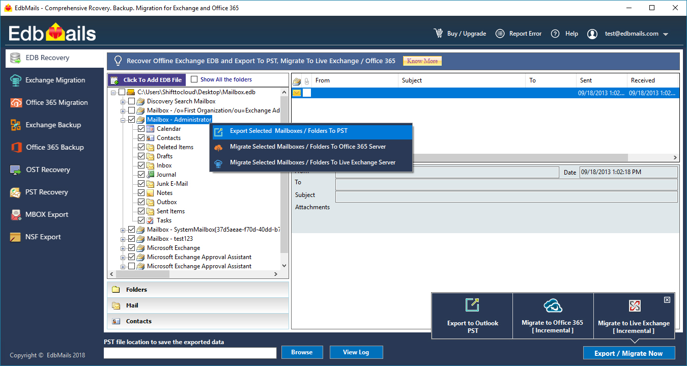Collapse the Mailbox - Administrator node
The width and height of the screenshot is (687, 366).
pyautogui.click(x=123, y=119)
